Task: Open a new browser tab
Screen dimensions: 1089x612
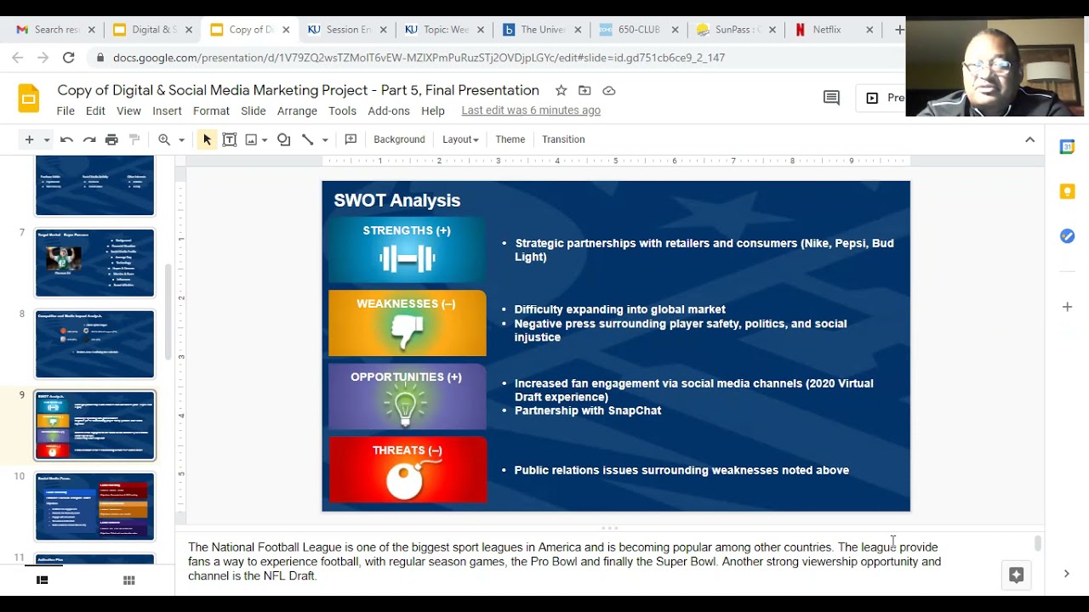Action: point(898,30)
